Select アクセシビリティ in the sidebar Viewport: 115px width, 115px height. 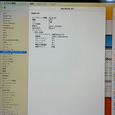9,93
